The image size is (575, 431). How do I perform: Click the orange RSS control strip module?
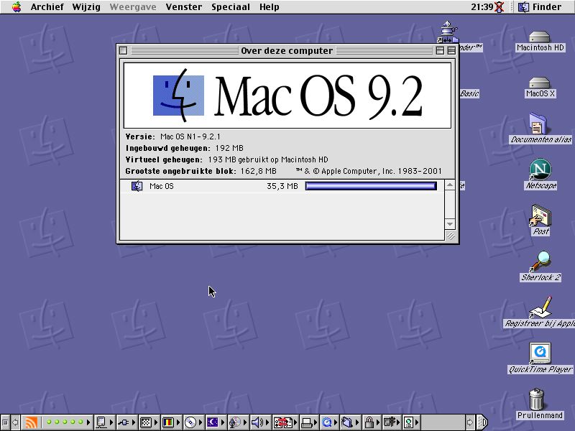(x=30, y=422)
